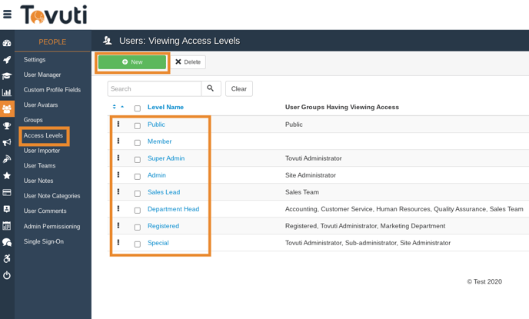Toggle the select-all checkbox in table header
Image resolution: width=529 pixels, height=319 pixels.
click(138, 108)
